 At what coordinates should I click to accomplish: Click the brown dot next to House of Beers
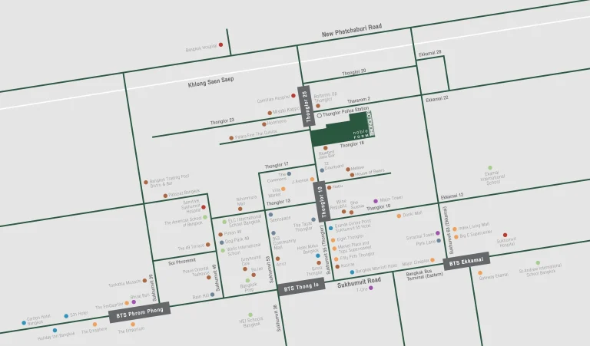coord(352,175)
